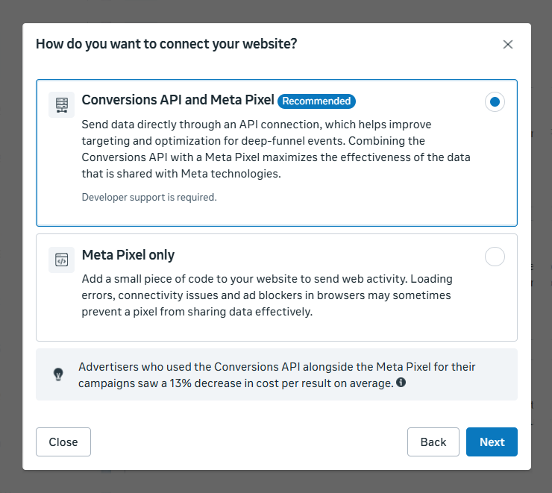
Task: Click the Conversions API description paragraph
Action: 276,148
